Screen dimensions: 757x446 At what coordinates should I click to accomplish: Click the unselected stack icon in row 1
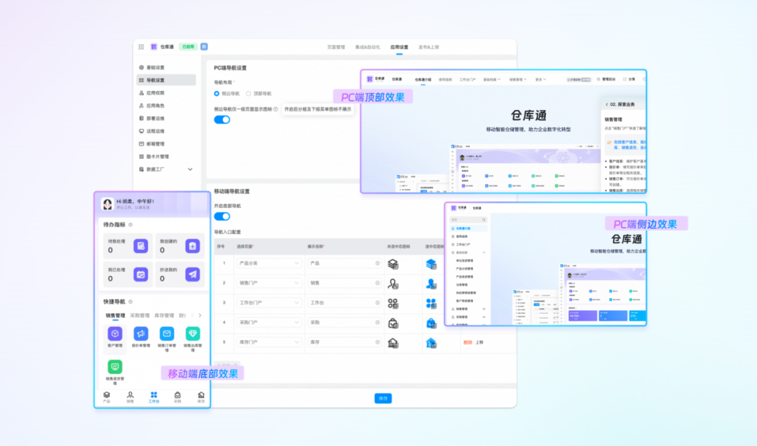tap(393, 264)
